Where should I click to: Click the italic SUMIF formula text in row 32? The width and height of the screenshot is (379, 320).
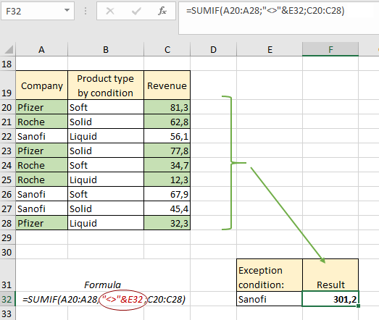click(104, 300)
